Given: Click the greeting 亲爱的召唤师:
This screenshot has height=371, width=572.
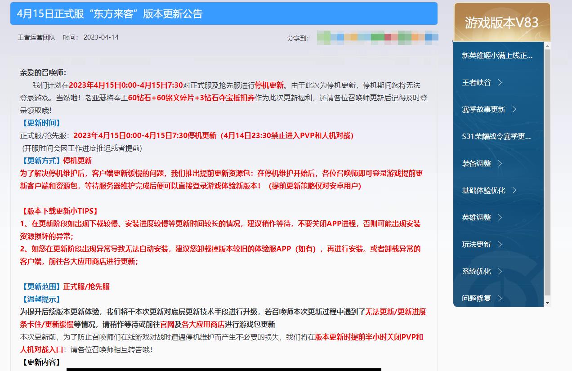Looking at the screenshot, I should coord(43,72).
